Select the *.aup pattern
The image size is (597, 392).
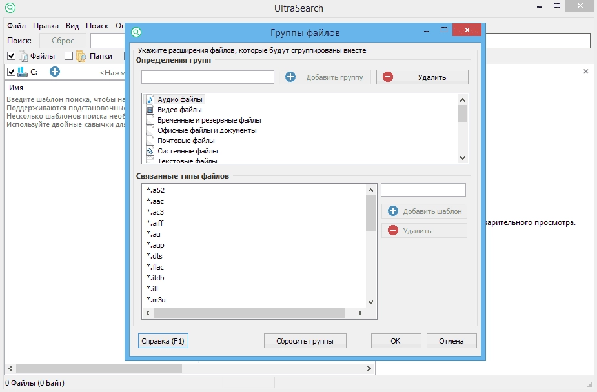(156, 245)
